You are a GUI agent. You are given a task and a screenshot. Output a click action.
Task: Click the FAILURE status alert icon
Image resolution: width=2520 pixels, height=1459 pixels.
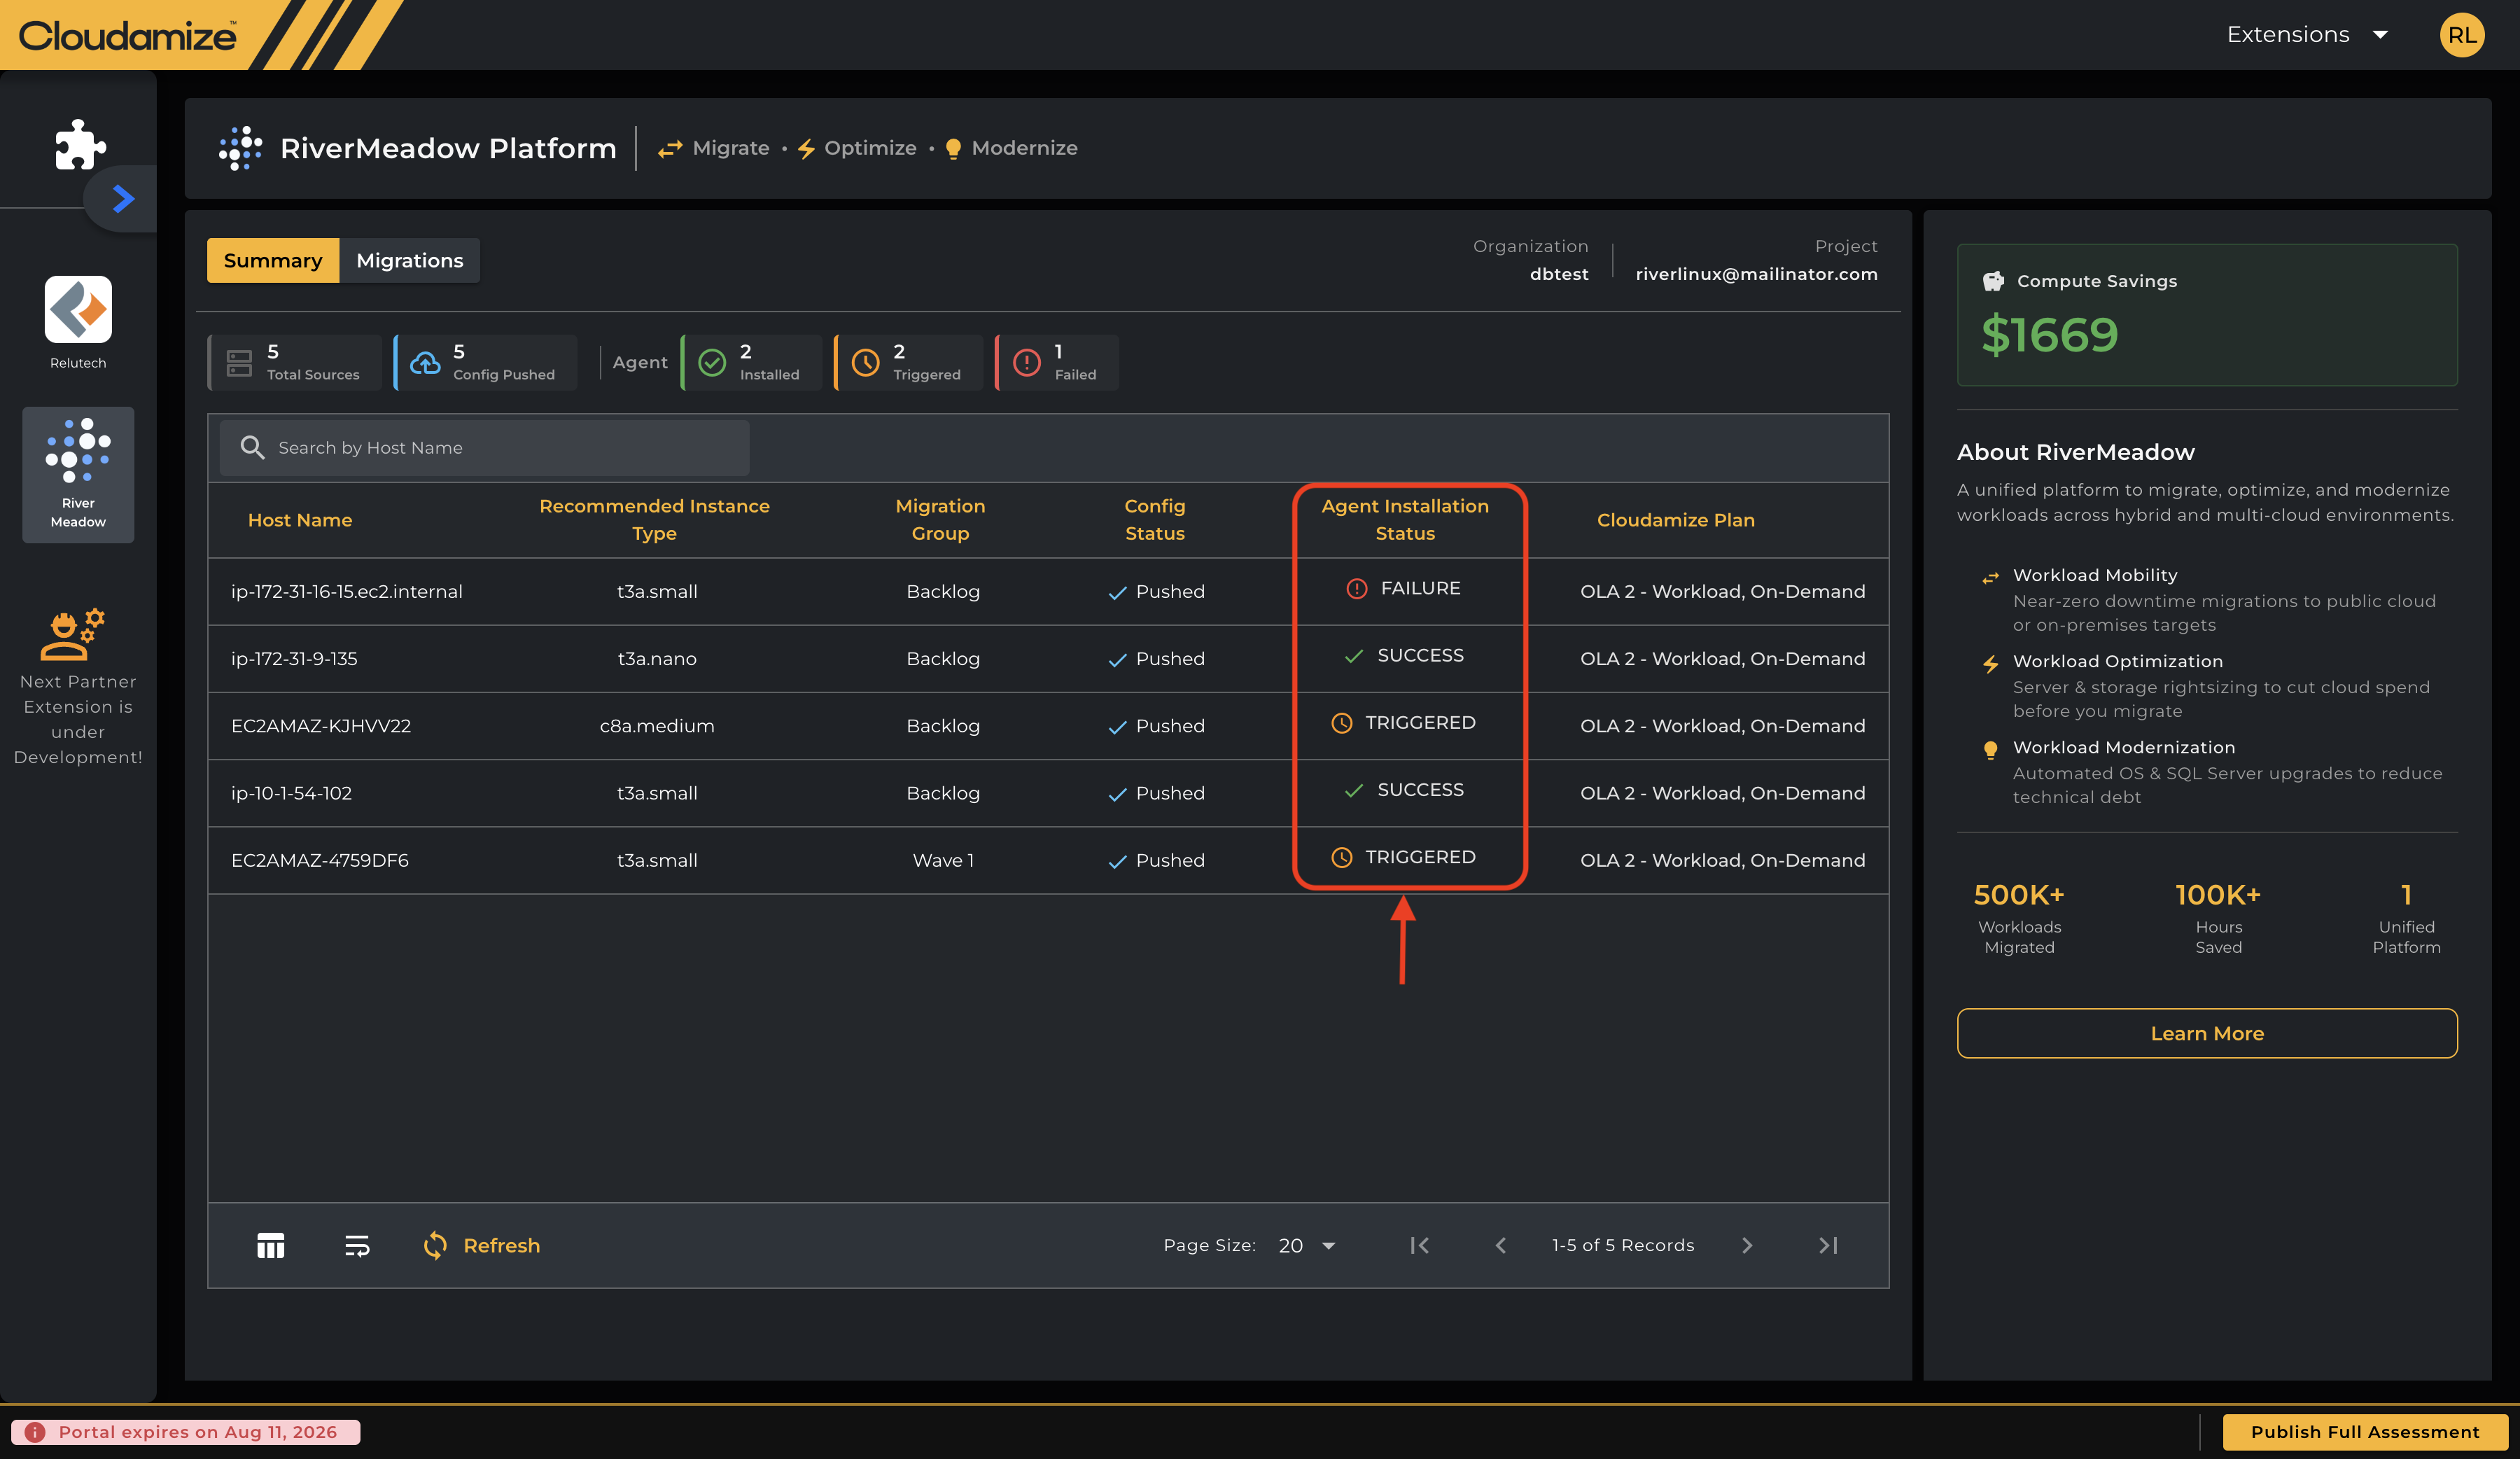pyautogui.click(x=1356, y=589)
